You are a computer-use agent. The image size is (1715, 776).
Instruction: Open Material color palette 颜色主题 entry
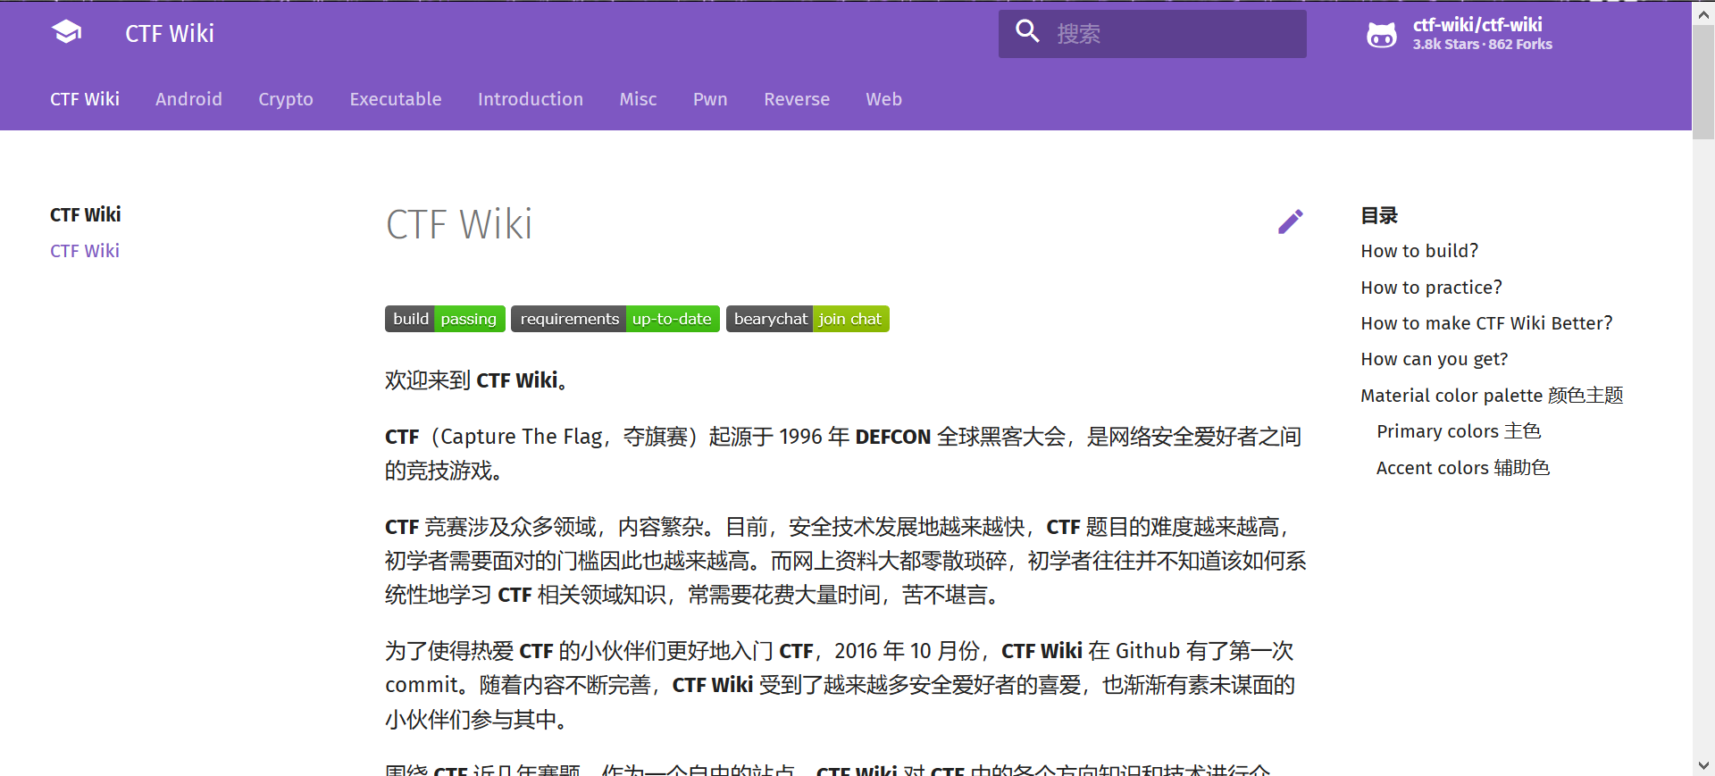[x=1492, y=396]
